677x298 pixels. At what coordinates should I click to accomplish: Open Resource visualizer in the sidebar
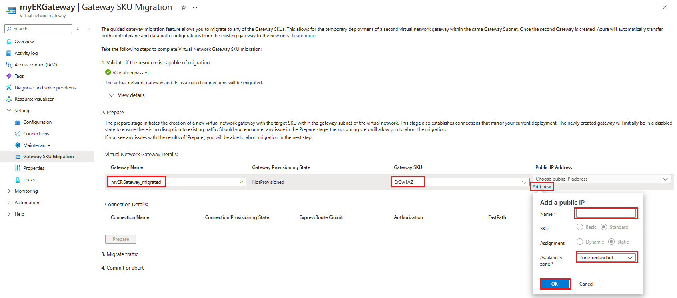[34, 99]
